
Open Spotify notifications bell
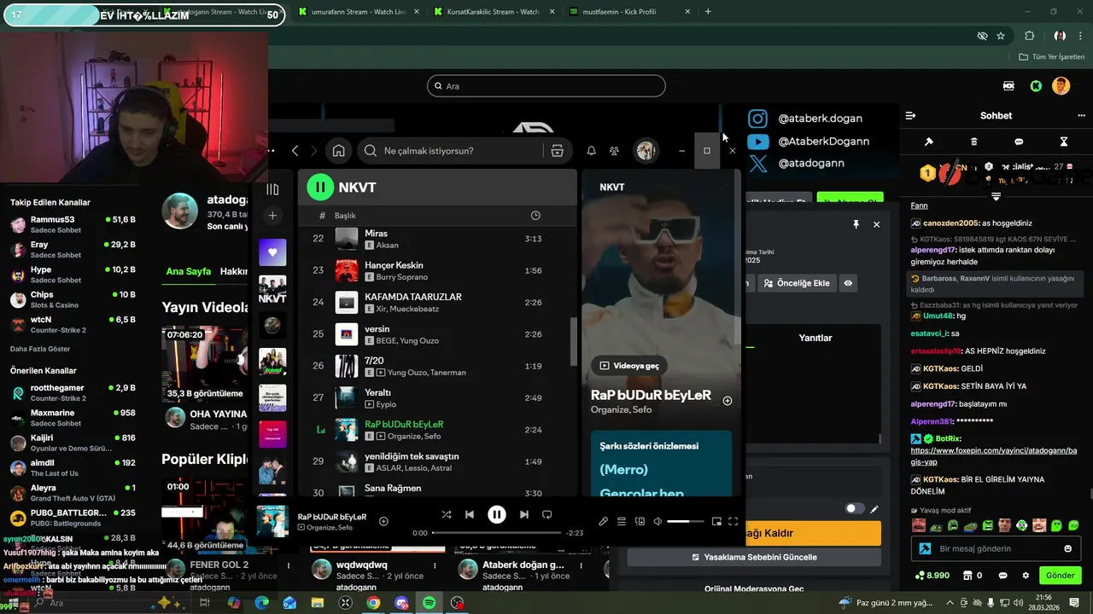click(591, 151)
